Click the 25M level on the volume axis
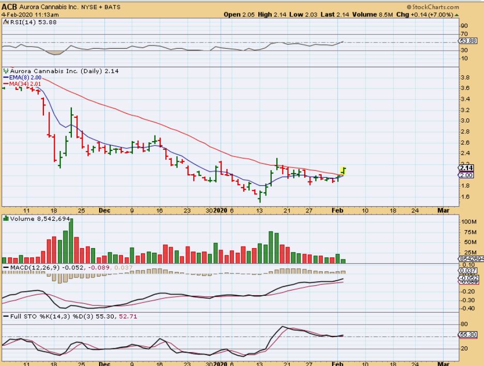The height and width of the screenshot is (366, 484). coord(470,252)
